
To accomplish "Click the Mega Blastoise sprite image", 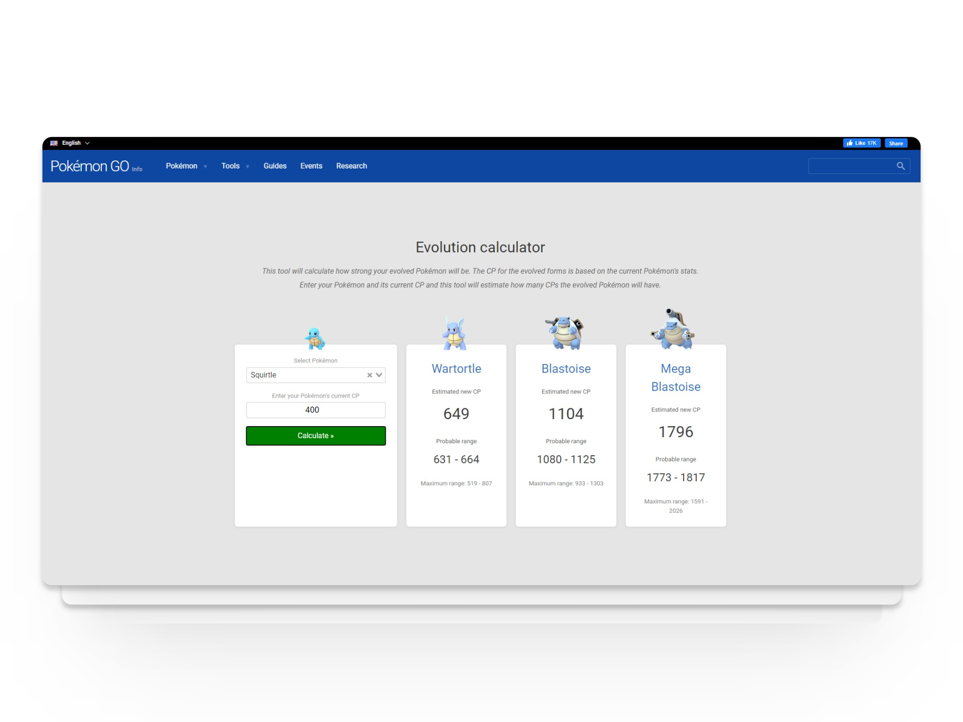I will pos(674,329).
